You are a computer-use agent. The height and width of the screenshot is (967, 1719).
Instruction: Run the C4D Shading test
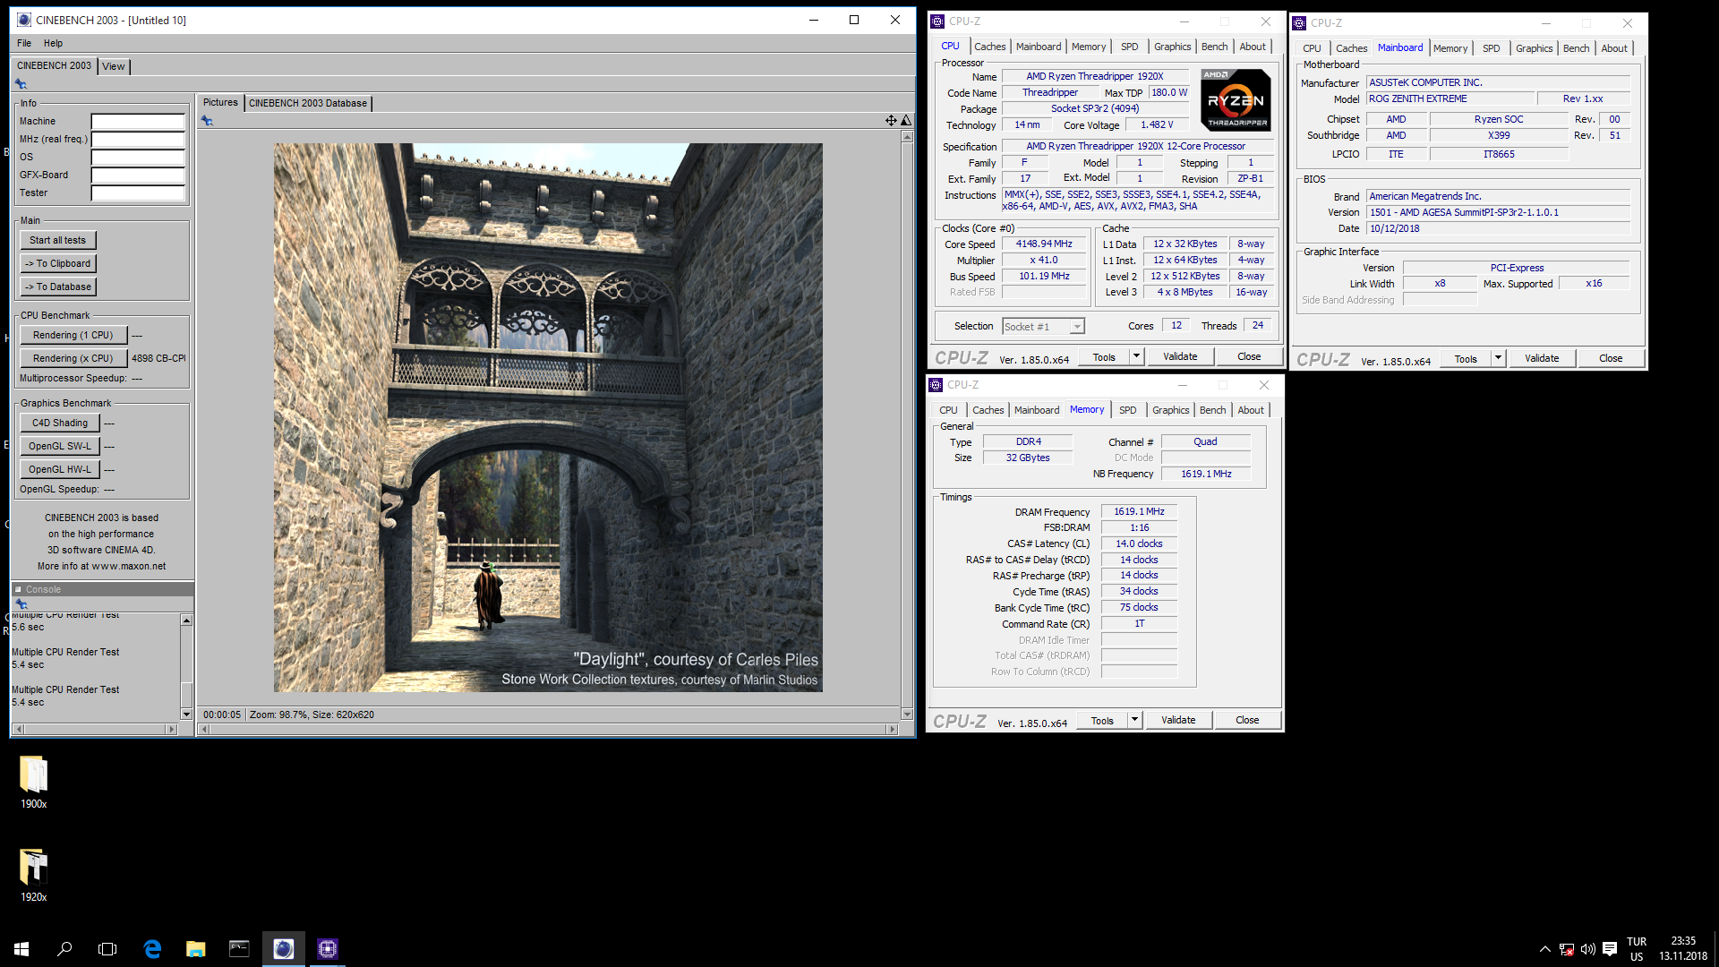coord(60,423)
